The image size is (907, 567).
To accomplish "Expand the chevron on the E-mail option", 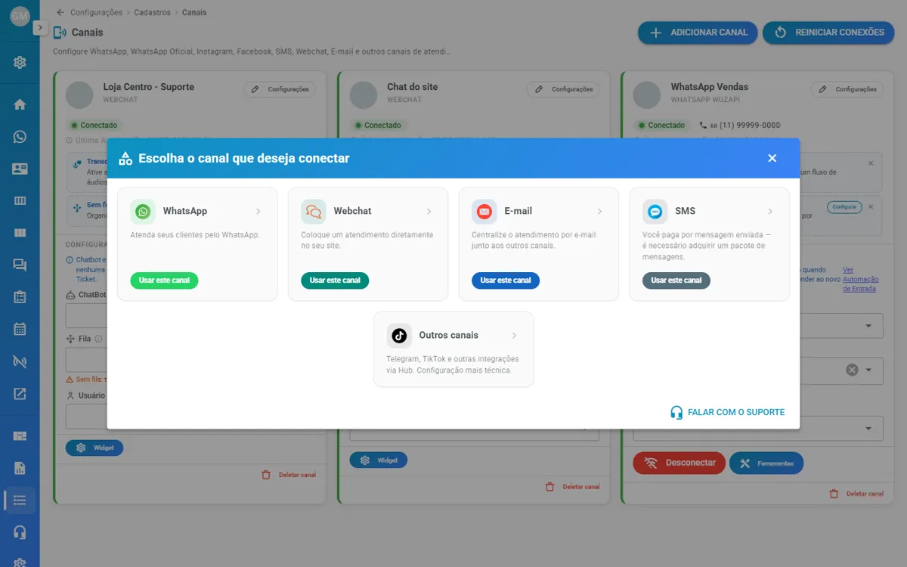I will click(599, 212).
